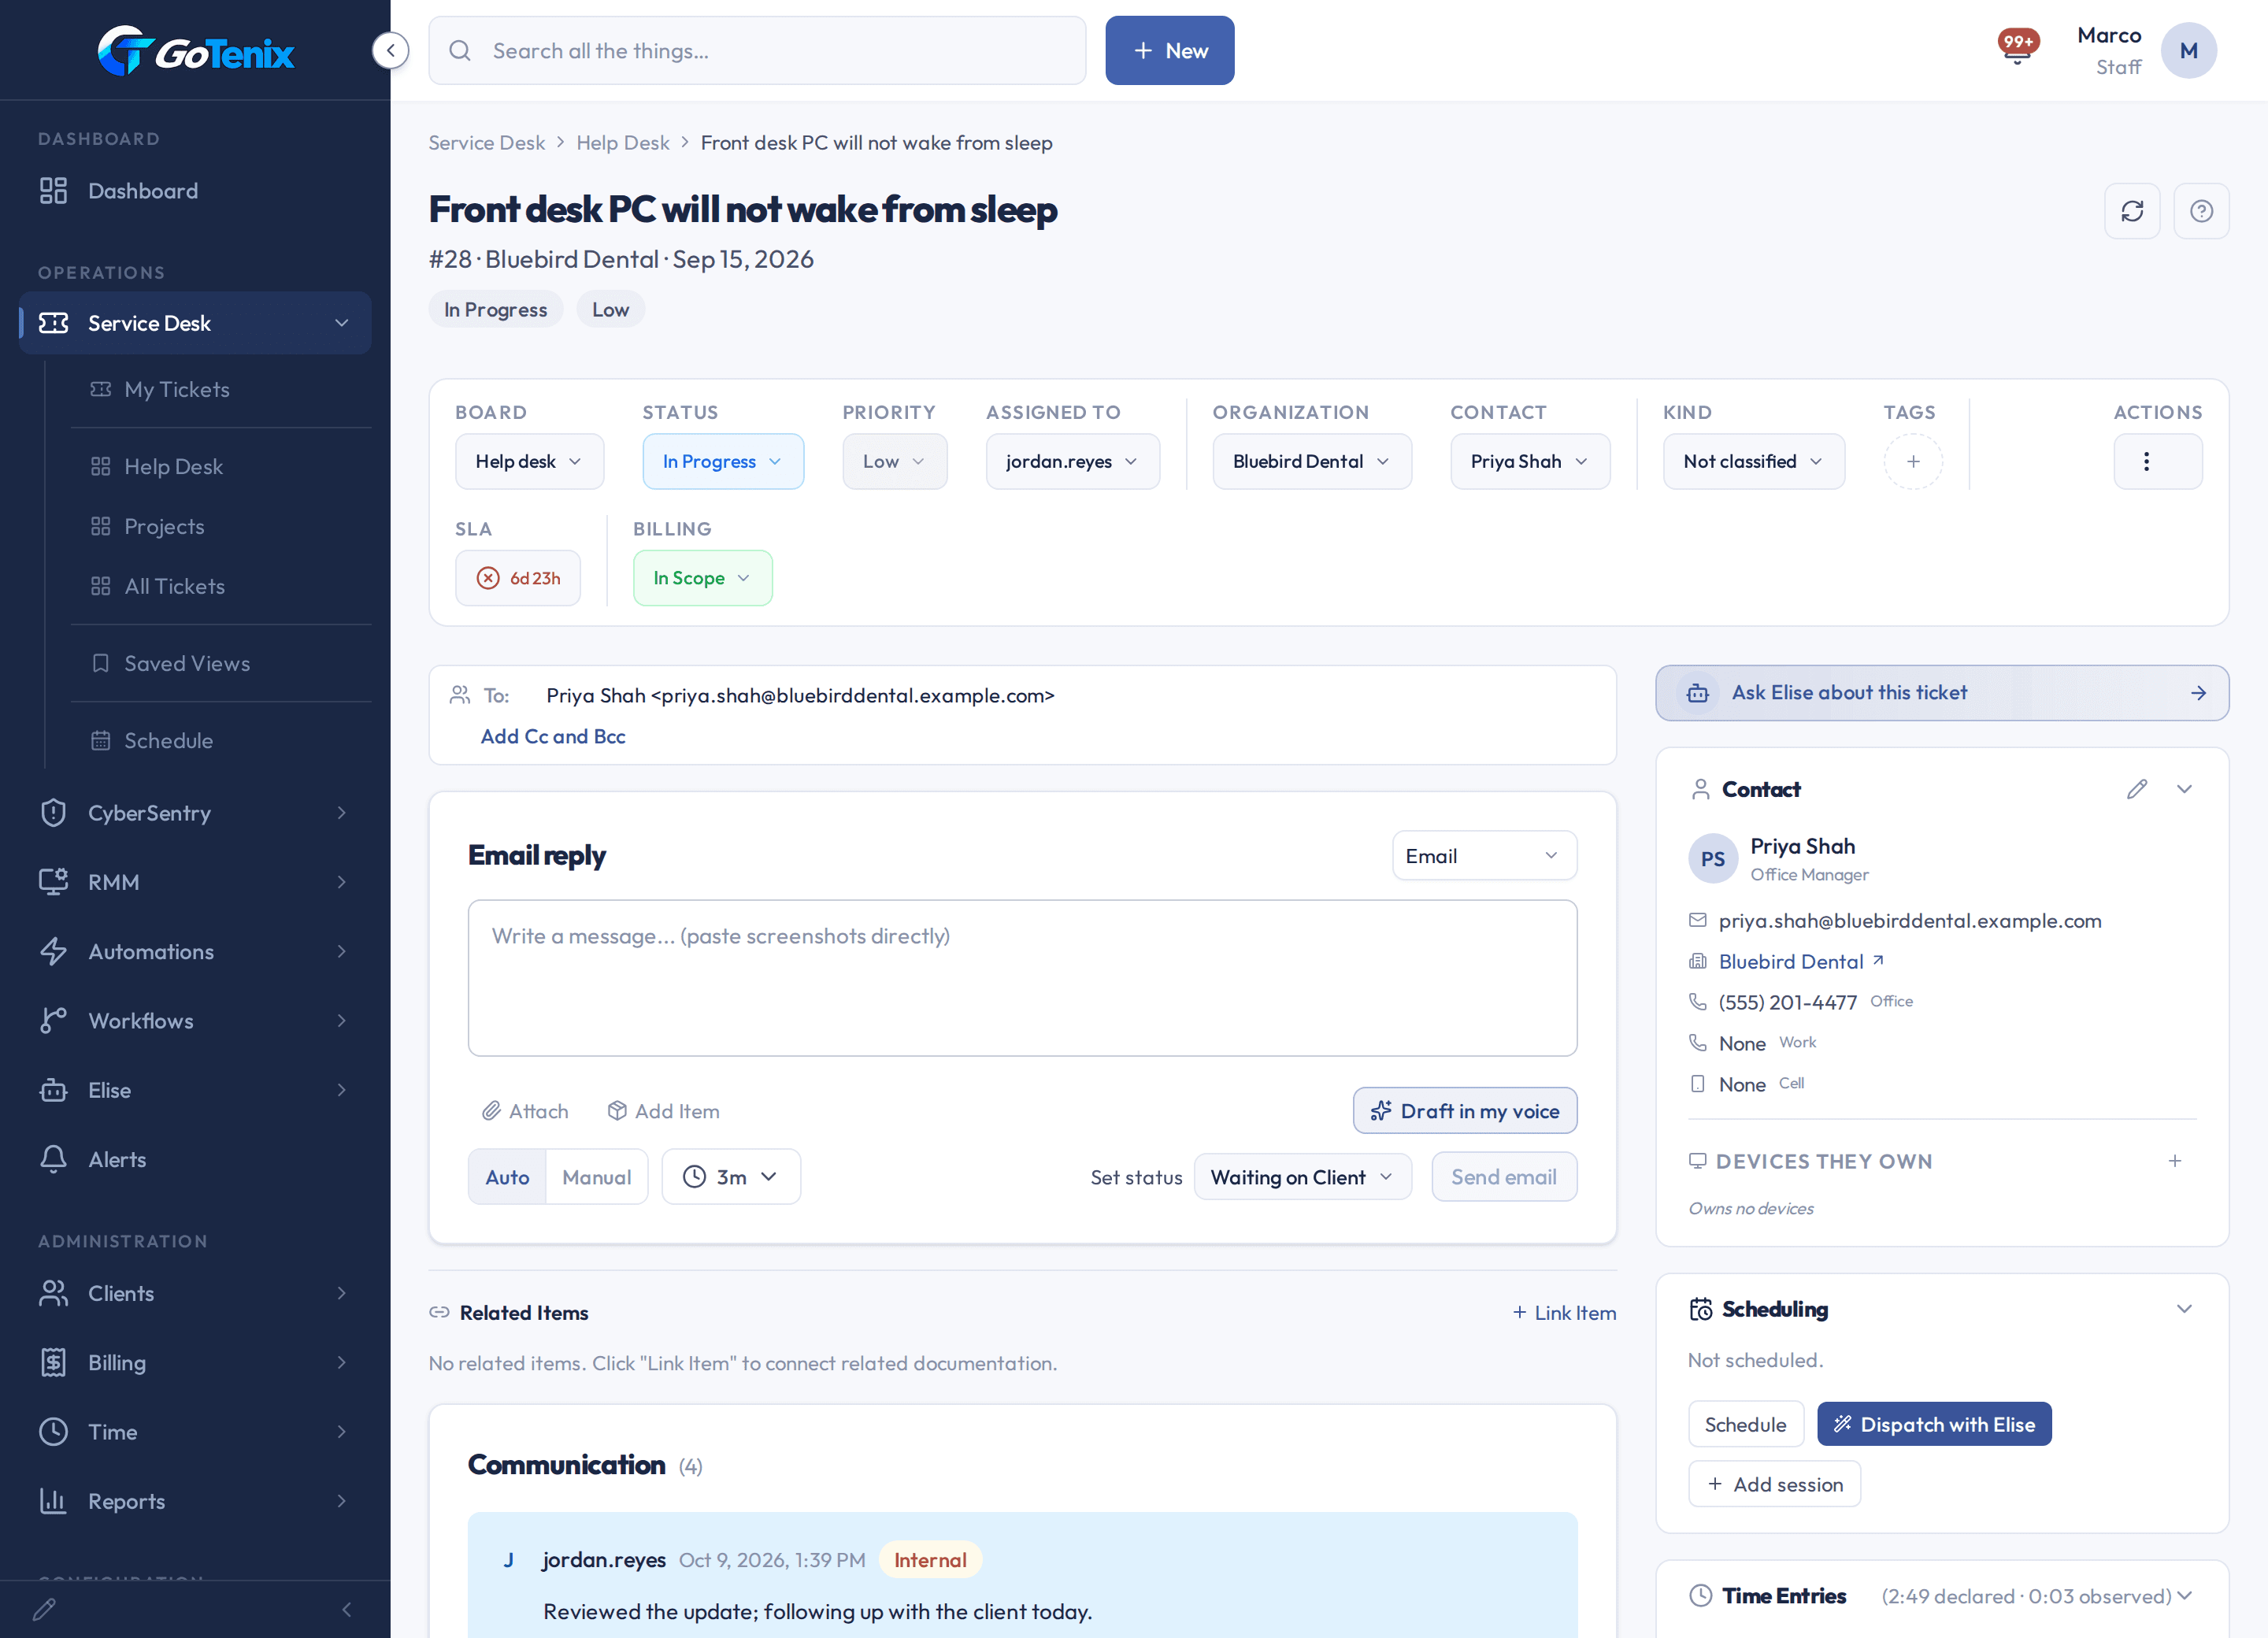Switch time tracking to Manual
2268x1638 pixels.
(596, 1177)
